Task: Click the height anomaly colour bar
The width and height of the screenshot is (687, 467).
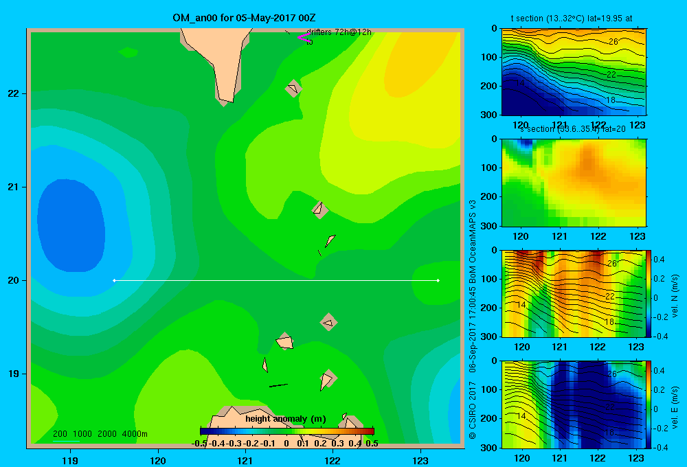Action: point(287,431)
